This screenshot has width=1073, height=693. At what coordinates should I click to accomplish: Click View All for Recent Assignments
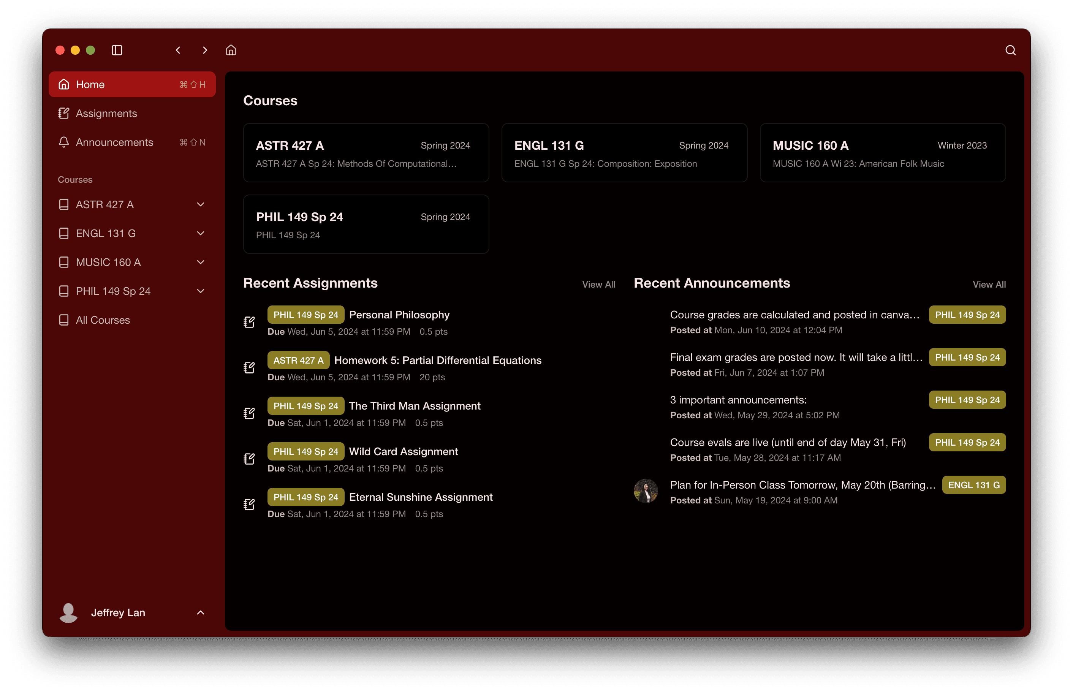tap(598, 284)
